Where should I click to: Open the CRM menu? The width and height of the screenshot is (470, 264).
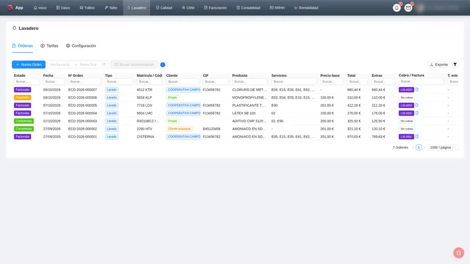pos(188,8)
